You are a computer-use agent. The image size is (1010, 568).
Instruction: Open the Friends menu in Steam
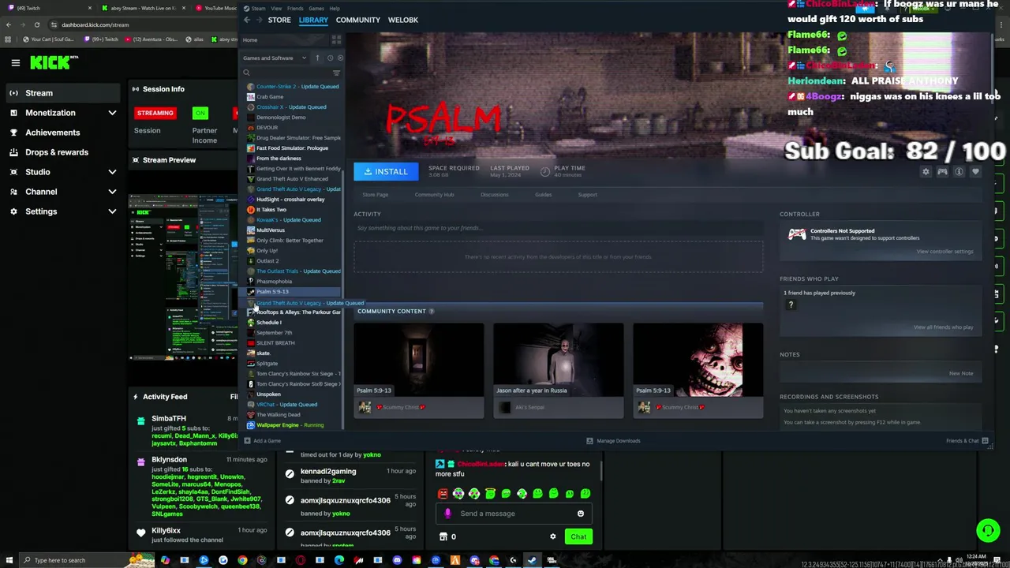(x=295, y=9)
